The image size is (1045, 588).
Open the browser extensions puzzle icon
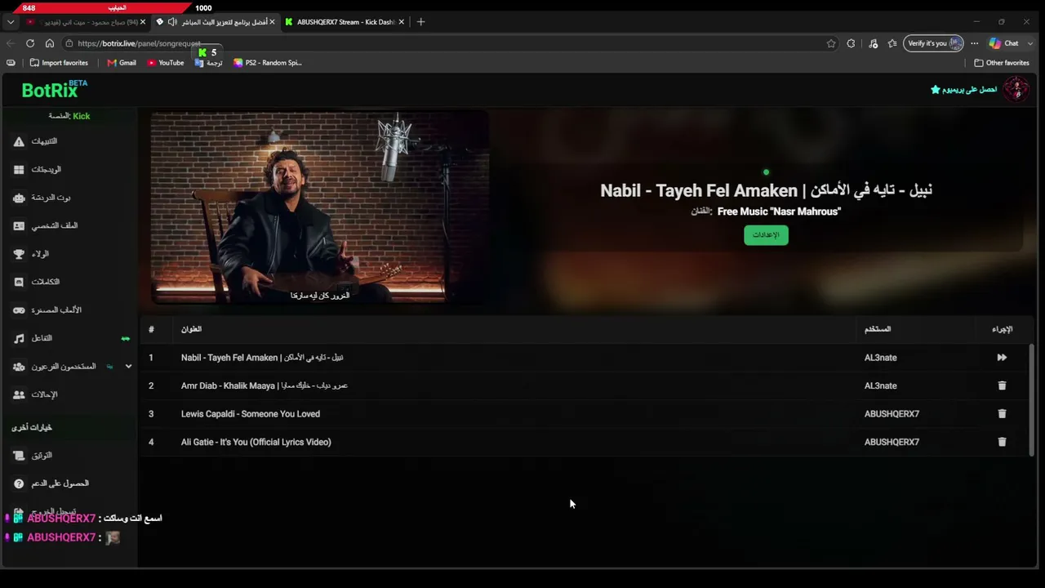852,43
